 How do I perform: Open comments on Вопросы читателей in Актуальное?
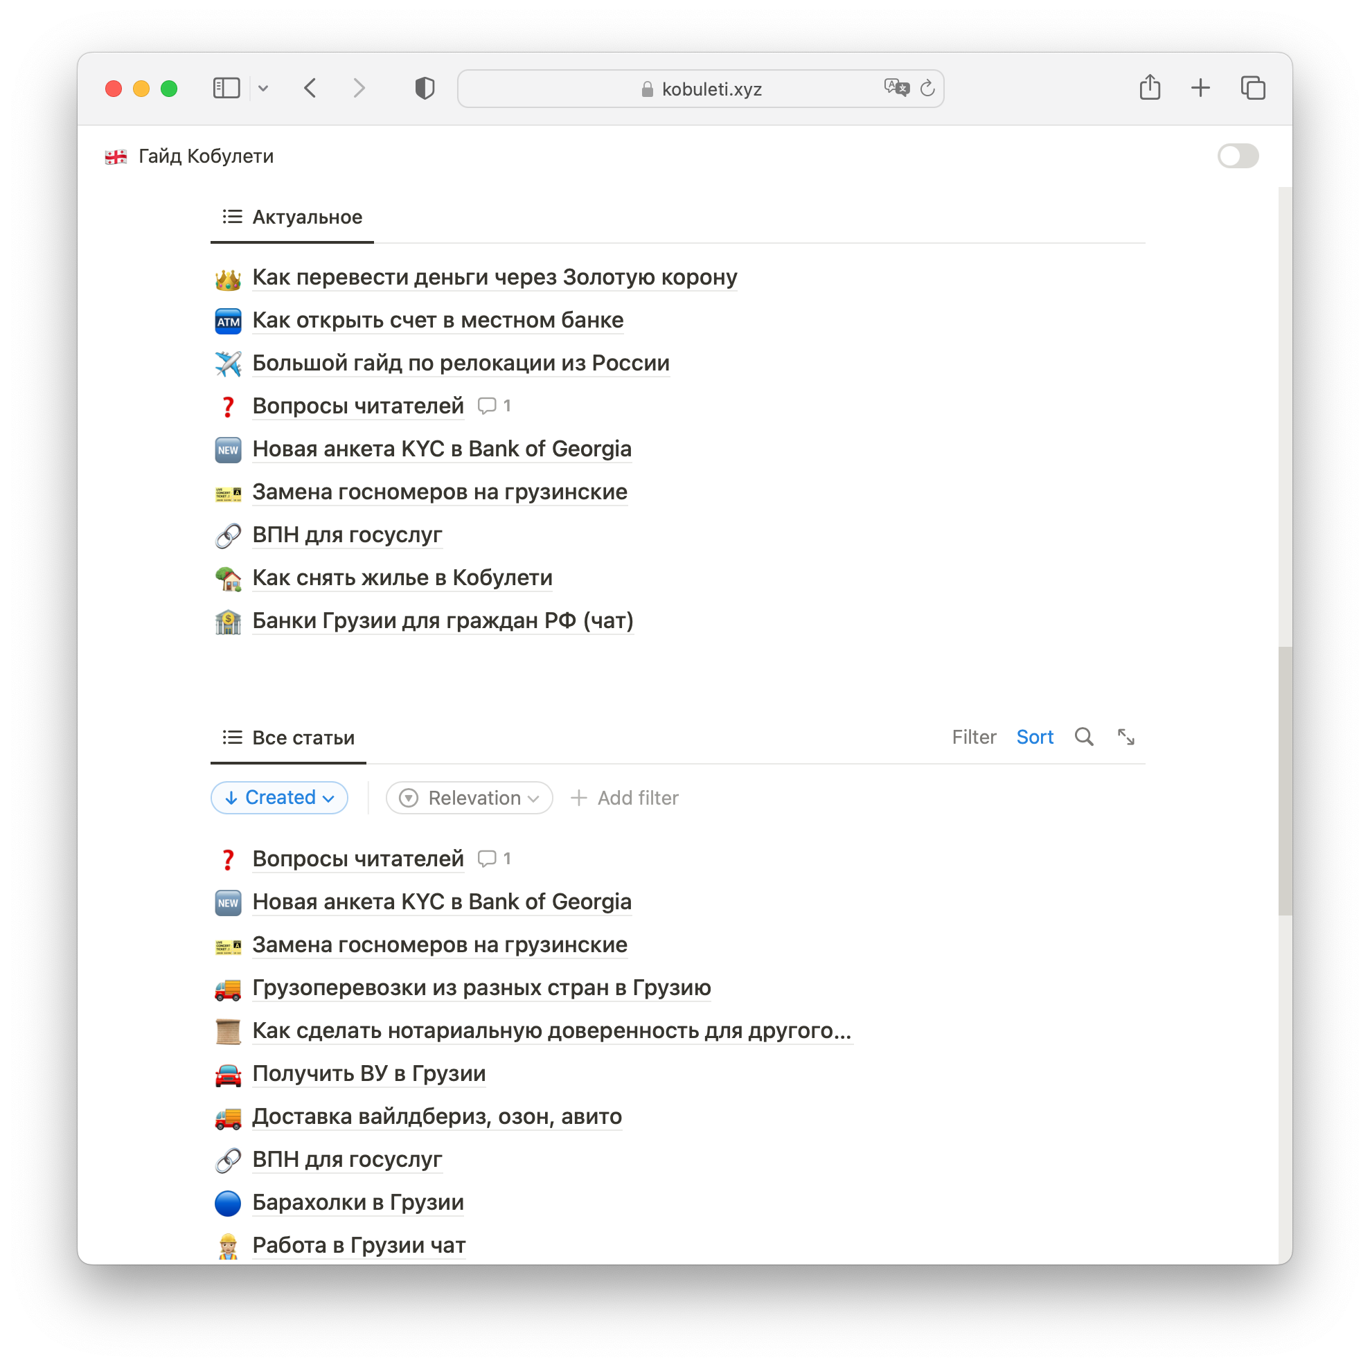[x=495, y=406]
